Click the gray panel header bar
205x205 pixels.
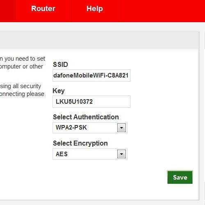pyautogui.click(x=99, y=40)
